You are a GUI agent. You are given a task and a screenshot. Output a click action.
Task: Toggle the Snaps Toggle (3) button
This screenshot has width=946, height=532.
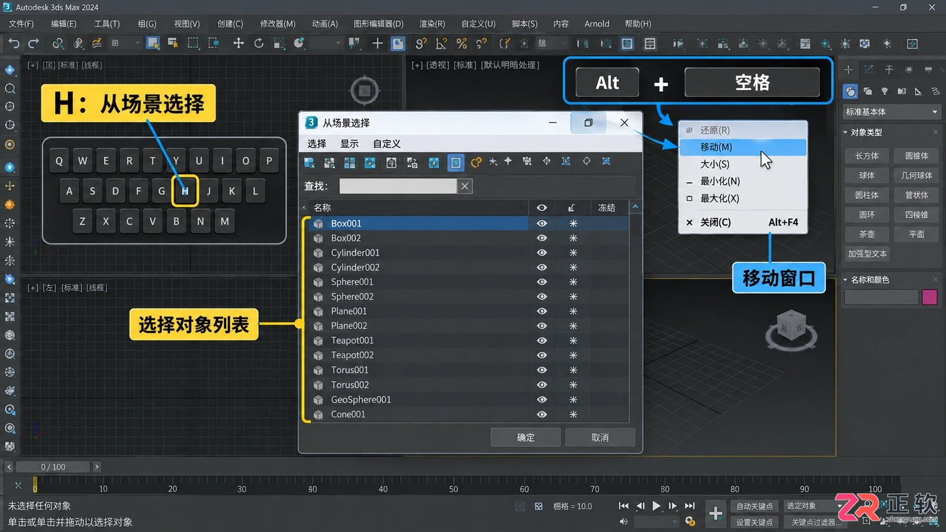[421, 43]
